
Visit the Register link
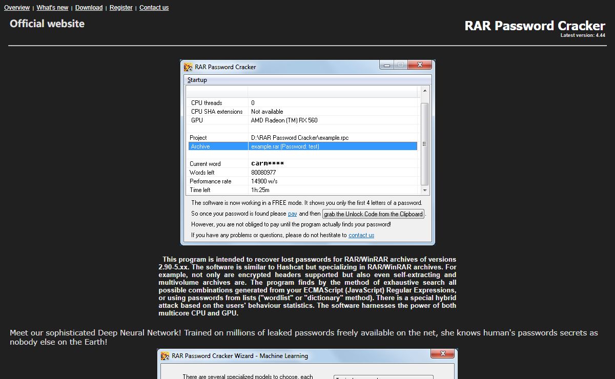(121, 8)
